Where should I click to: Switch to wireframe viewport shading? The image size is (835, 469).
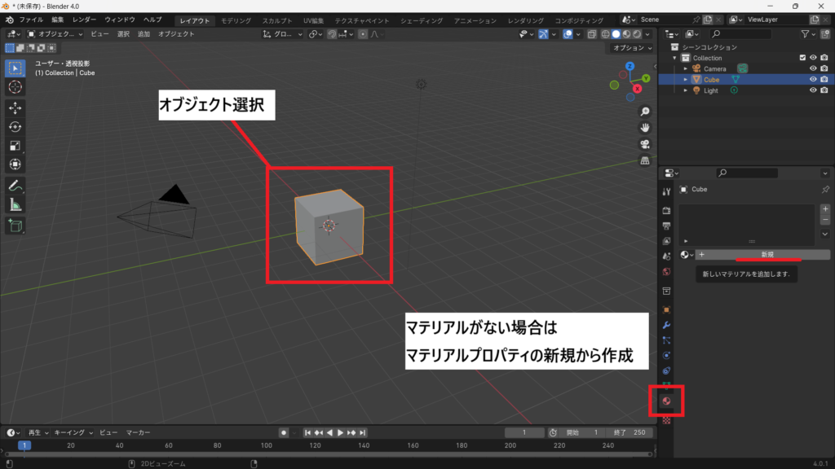click(606, 34)
